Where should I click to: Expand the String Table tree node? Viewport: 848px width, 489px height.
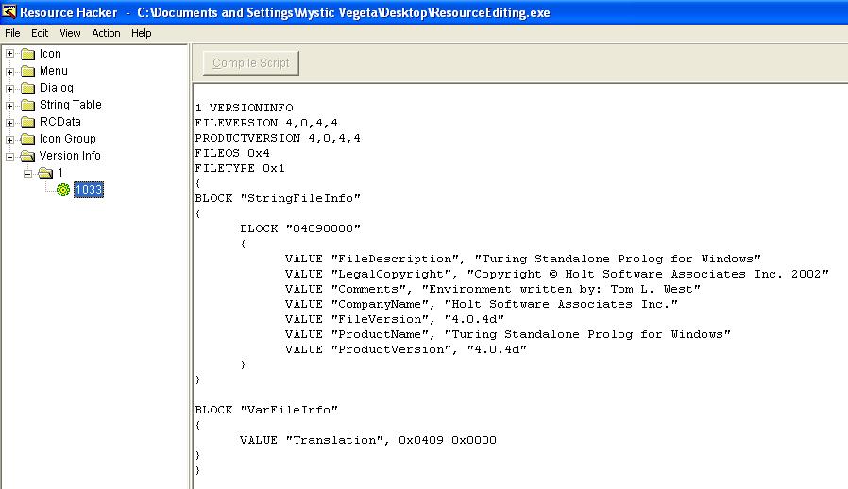pyautogui.click(x=9, y=105)
